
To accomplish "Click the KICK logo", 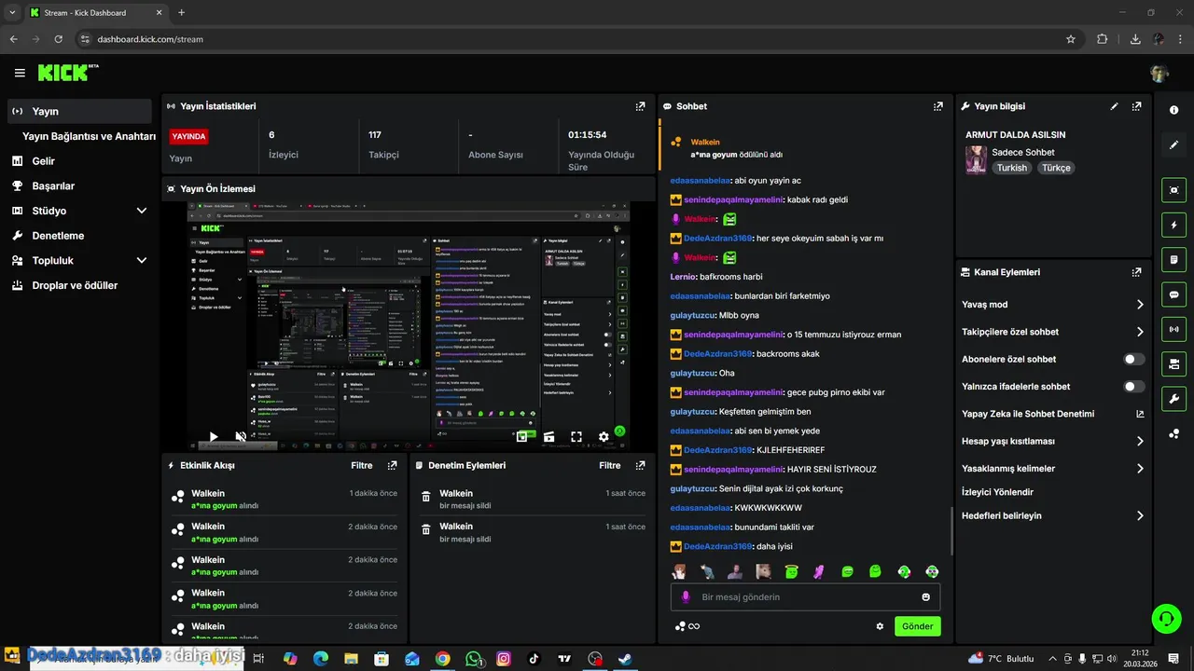I will (x=68, y=73).
